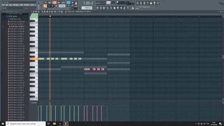Toggle the metronome icon
The height and width of the screenshot is (126, 224).
[x=45, y=2]
